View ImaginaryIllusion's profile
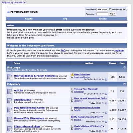133x133 pixels. point(82,77)
